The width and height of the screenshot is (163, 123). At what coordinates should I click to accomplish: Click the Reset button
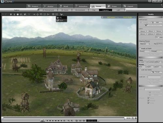click(156, 72)
